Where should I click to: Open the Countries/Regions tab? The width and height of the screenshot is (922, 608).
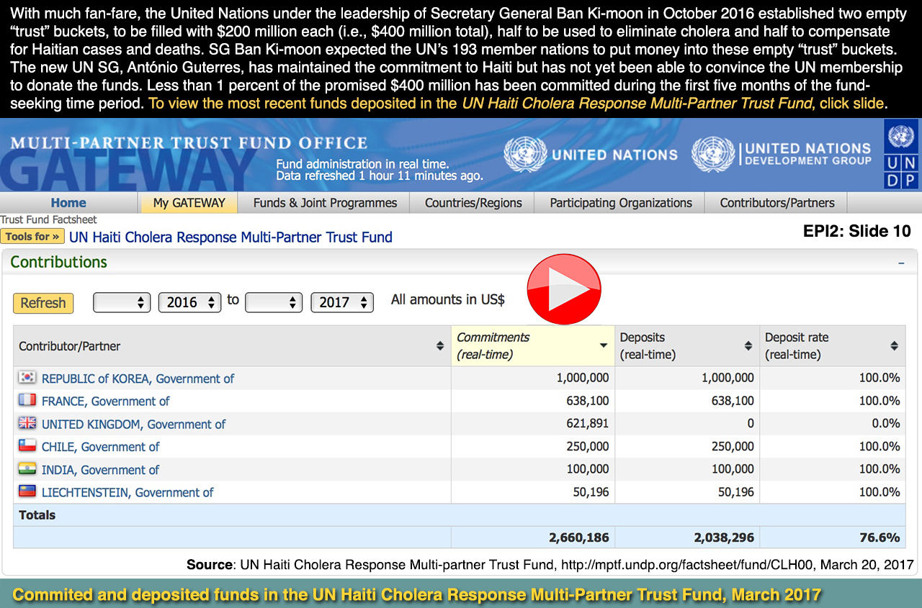(473, 203)
